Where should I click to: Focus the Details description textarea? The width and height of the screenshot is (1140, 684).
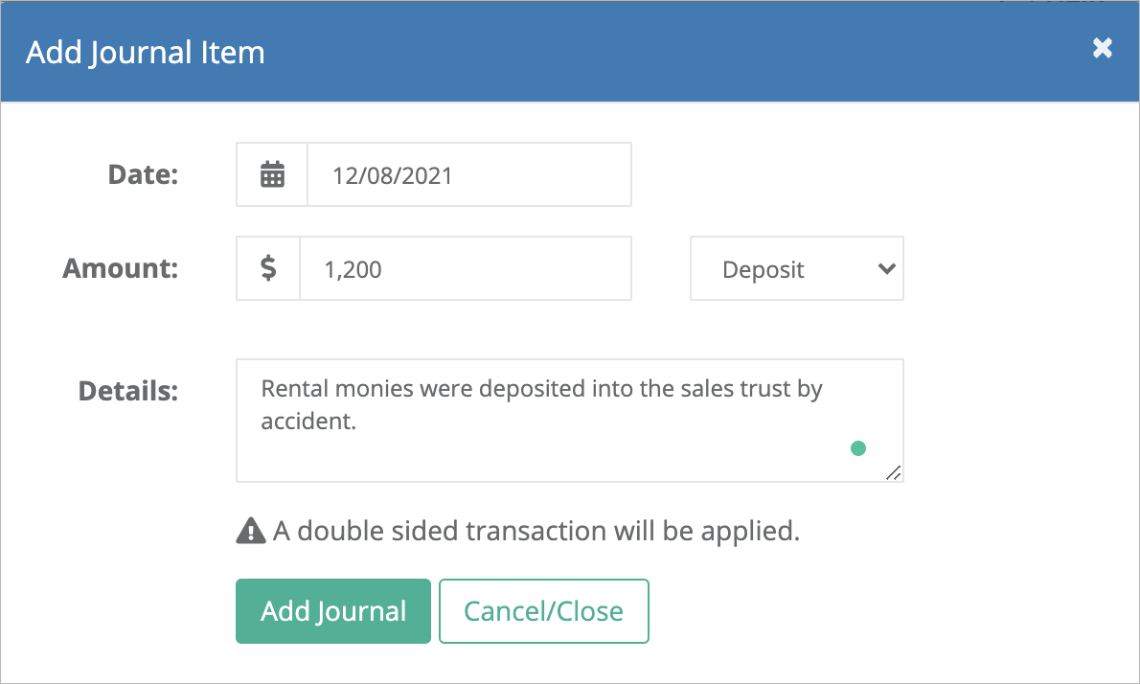pyautogui.click(x=569, y=420)
